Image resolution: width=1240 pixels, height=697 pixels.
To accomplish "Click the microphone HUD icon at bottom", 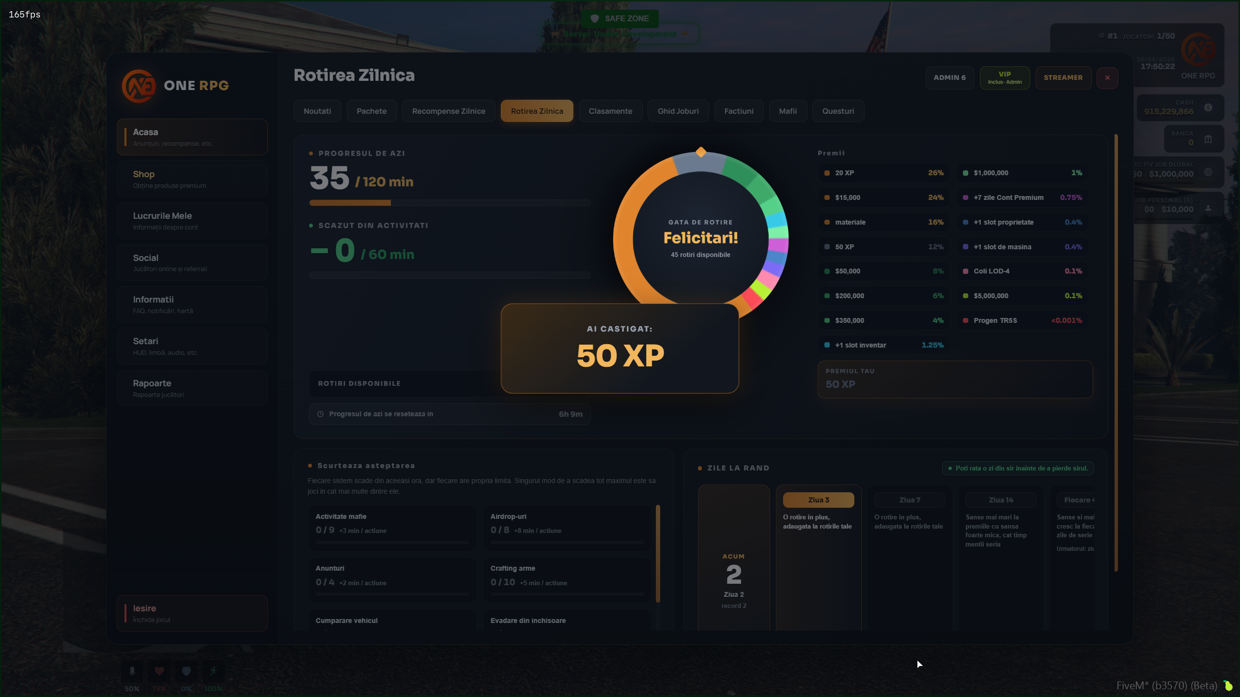I will (x=132, y=671).
